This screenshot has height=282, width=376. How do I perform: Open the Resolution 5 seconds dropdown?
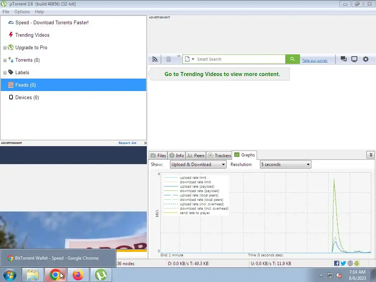click(x=285, y=164)
